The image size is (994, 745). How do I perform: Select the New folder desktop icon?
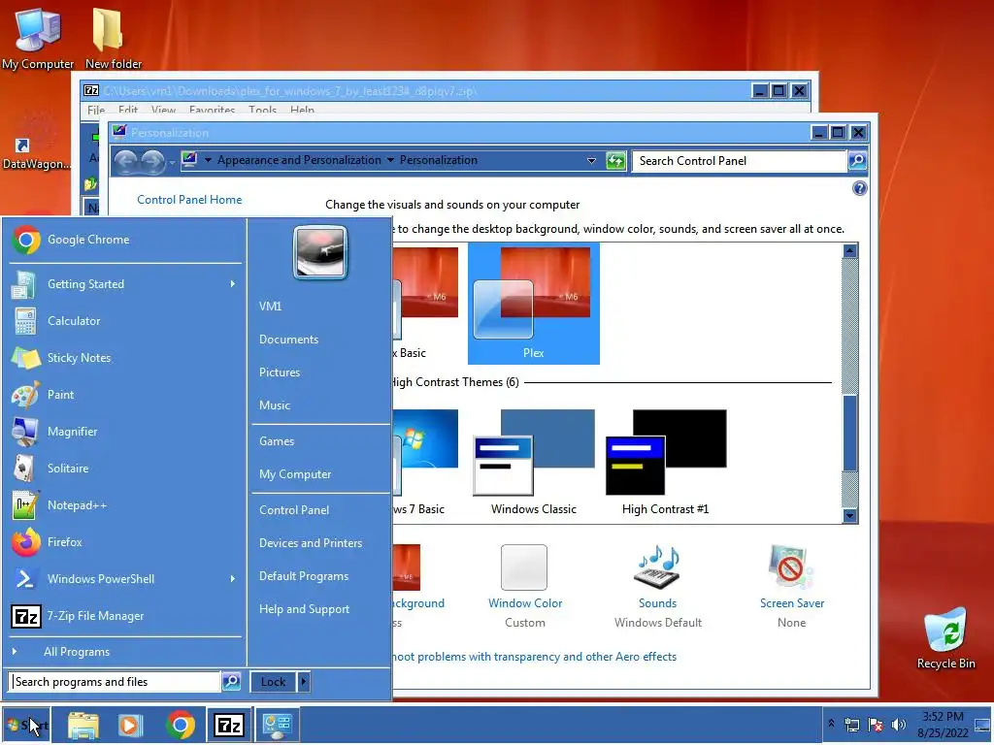114,39
